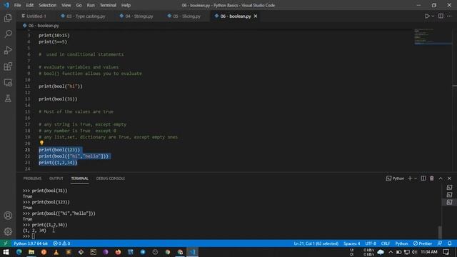Viewport: 457px width, 257px height.
Task: Run Python file with play button
Action: point(427,16)
